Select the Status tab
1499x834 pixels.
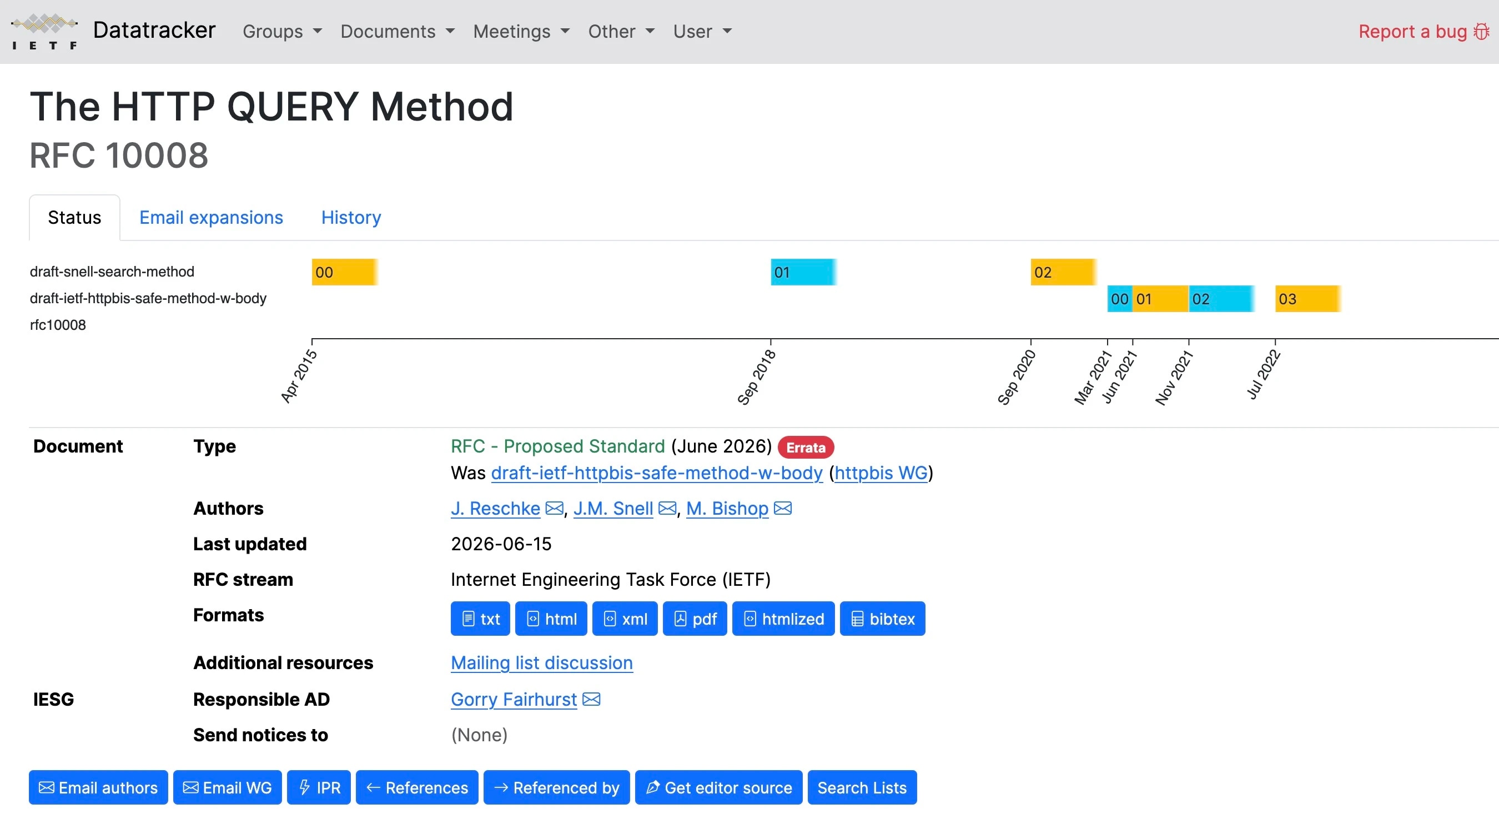(x=74, y=218)
